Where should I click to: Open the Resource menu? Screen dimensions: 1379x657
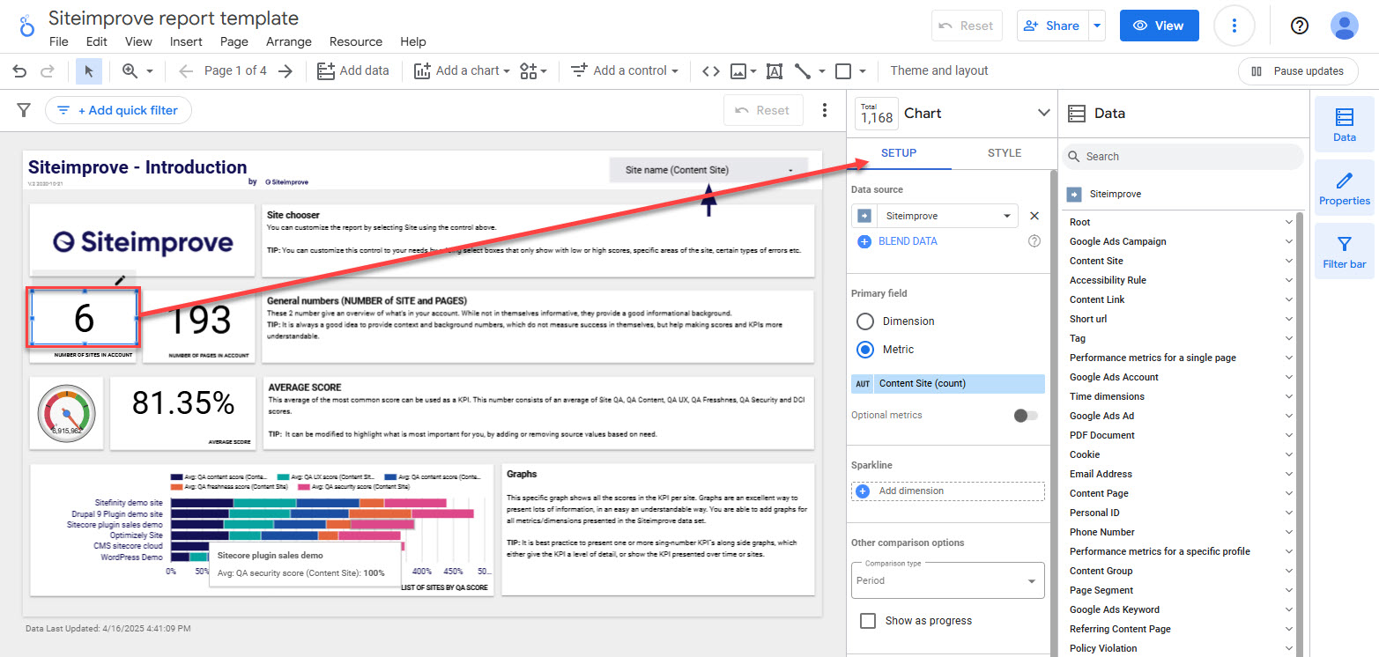356,41
